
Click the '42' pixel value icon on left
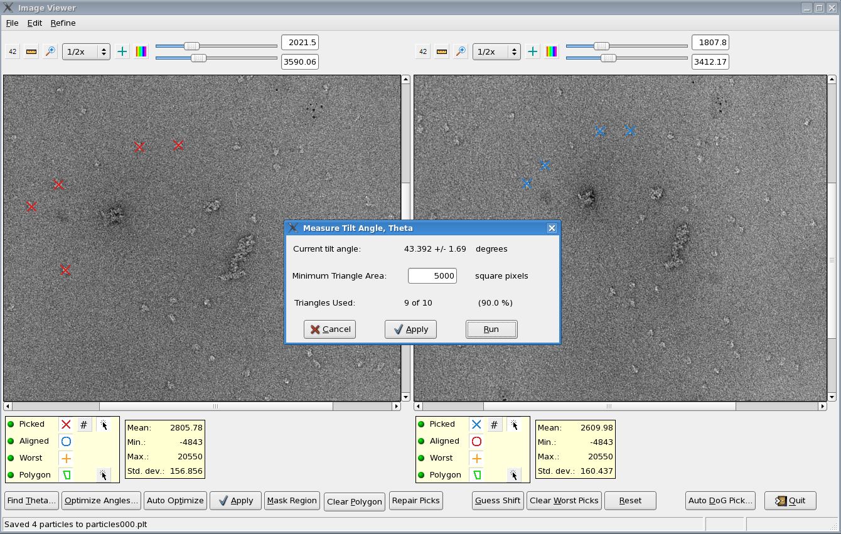click(13, 51)
